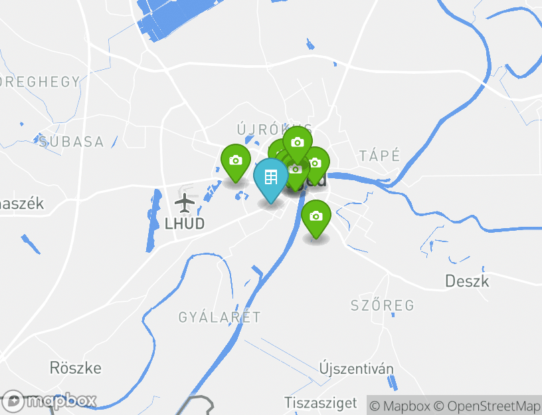Select the camera marker south of the river

click(x=316, y=218)
